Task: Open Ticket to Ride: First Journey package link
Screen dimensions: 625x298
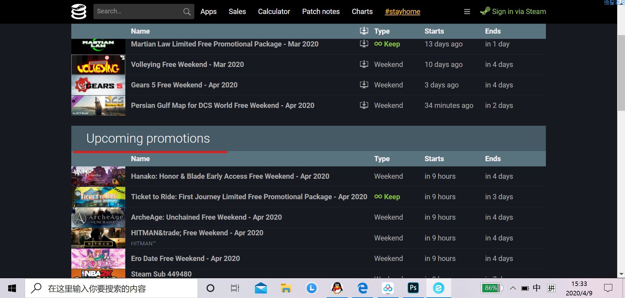Action: [x=249, y=197]
